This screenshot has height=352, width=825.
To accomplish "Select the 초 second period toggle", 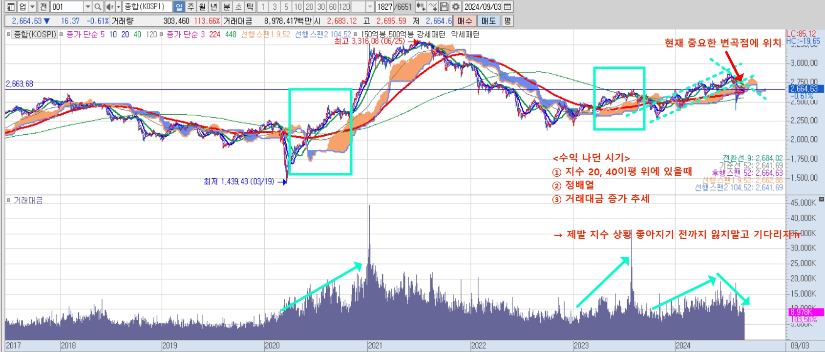I will point(238,7).
